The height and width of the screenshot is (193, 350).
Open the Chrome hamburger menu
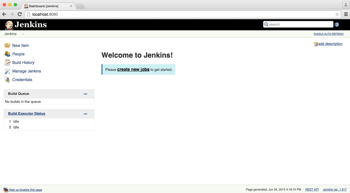click(x=346, y=14)
